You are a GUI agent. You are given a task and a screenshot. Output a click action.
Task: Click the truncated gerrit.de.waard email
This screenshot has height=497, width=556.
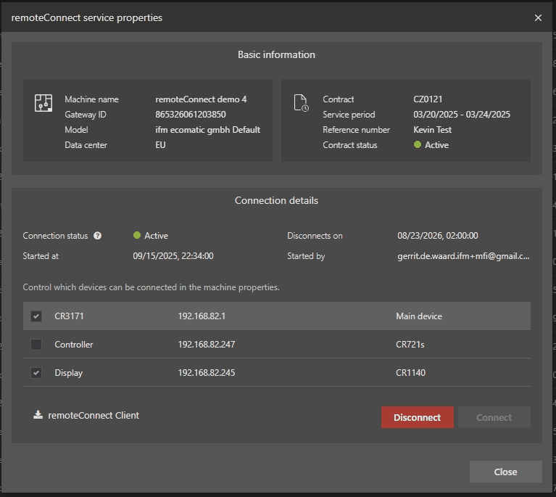[463, 256]
